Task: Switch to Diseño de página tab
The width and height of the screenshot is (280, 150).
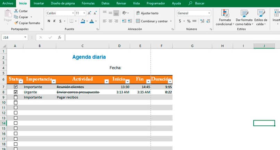Action: pyautogui.click(x=63, y=3)
